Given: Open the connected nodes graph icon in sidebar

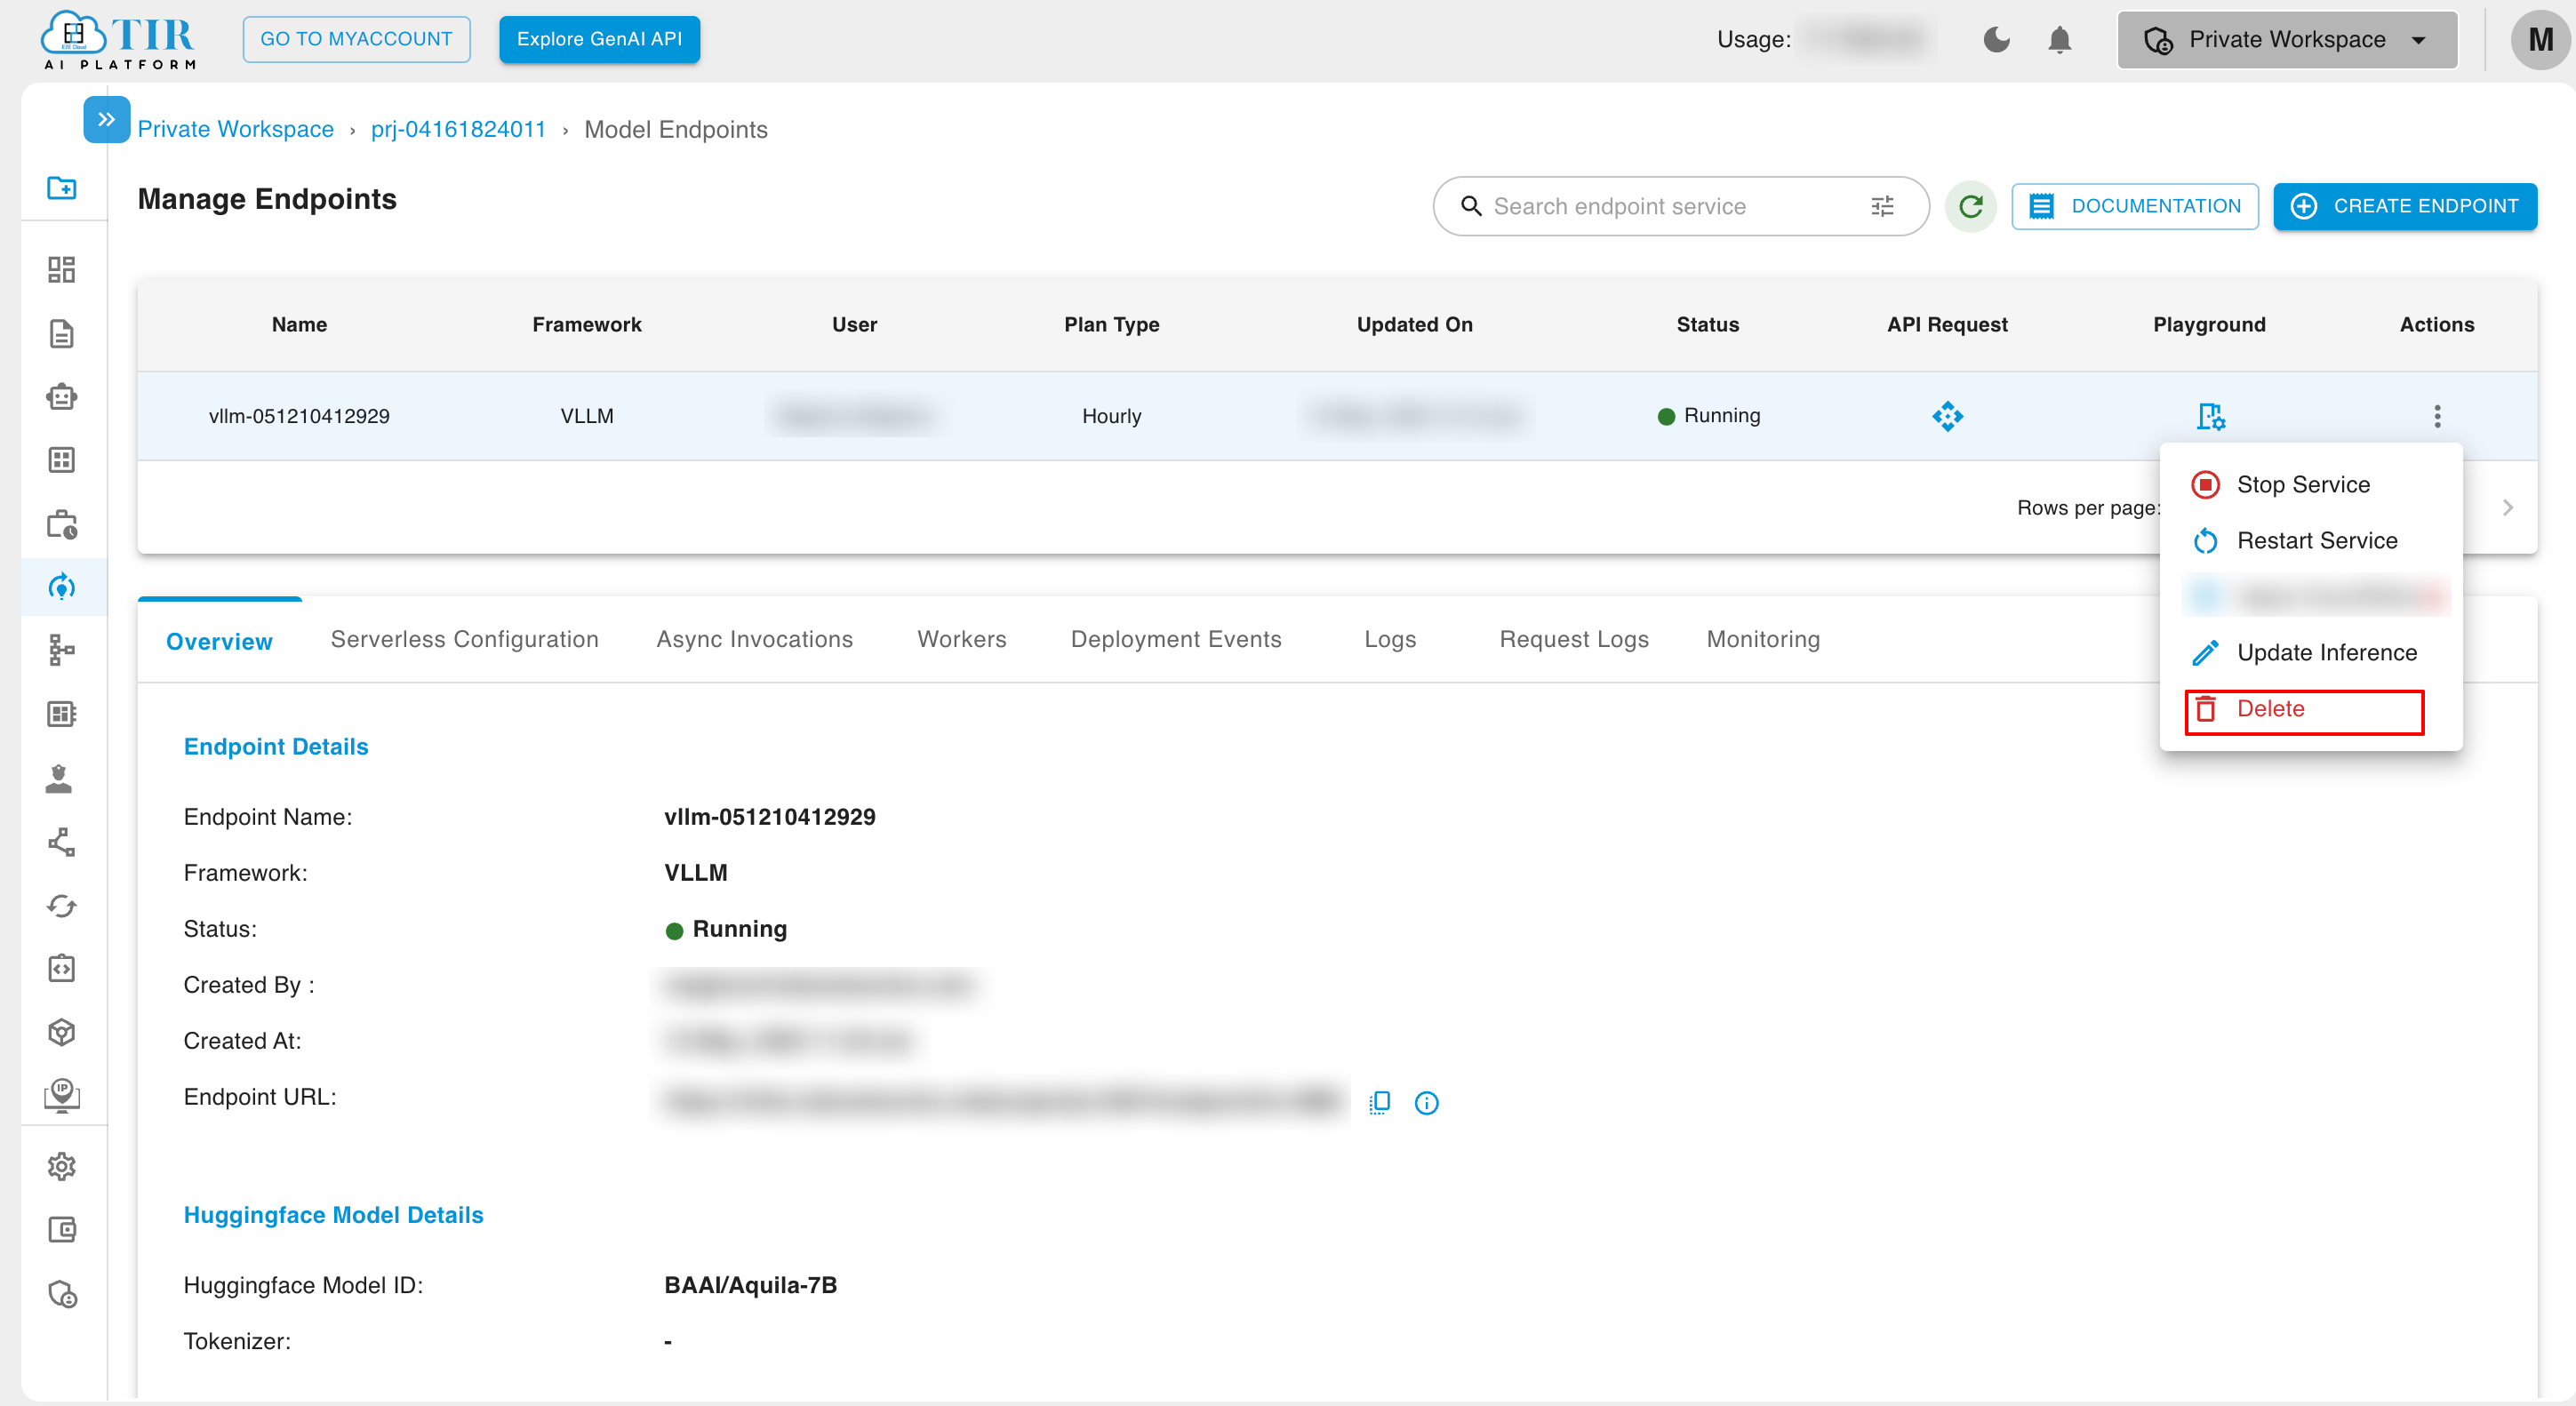Looking at the screenshot, I should pos(62,842).
